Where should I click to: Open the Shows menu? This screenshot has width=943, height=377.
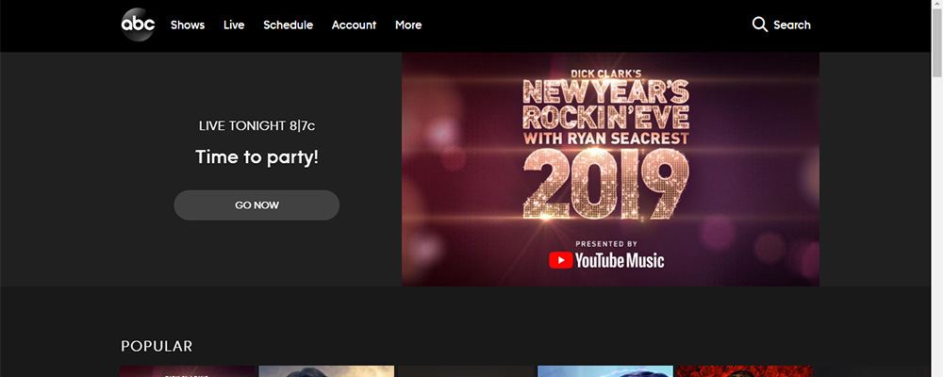[x=188, y=25]
